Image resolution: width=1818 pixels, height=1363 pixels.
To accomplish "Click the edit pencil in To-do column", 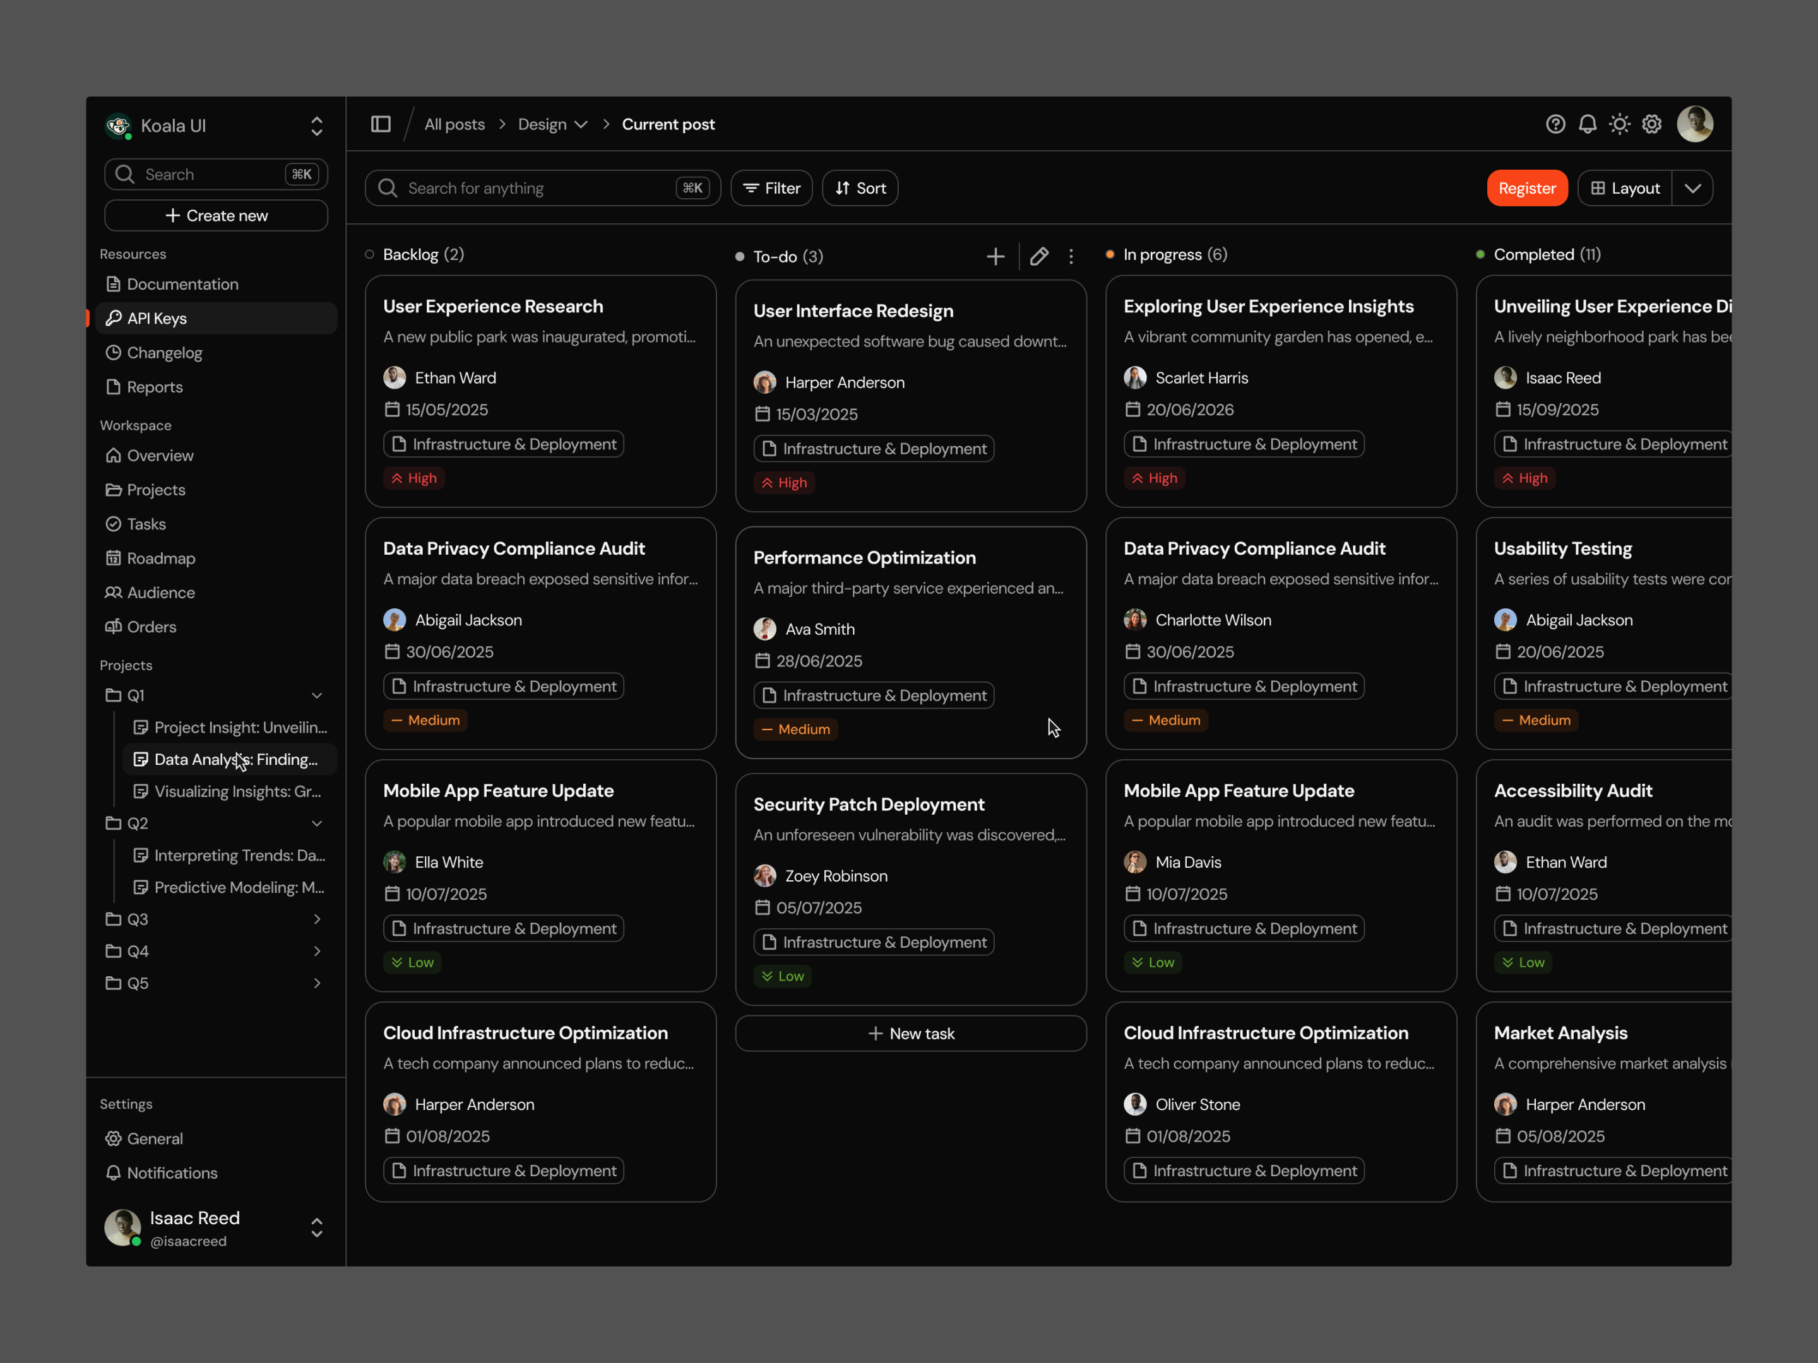I will coord(1039,256).
